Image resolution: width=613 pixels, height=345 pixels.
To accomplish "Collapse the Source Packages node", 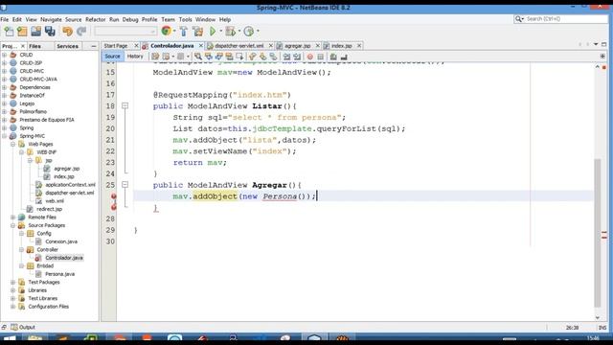I will pos(12,225).
